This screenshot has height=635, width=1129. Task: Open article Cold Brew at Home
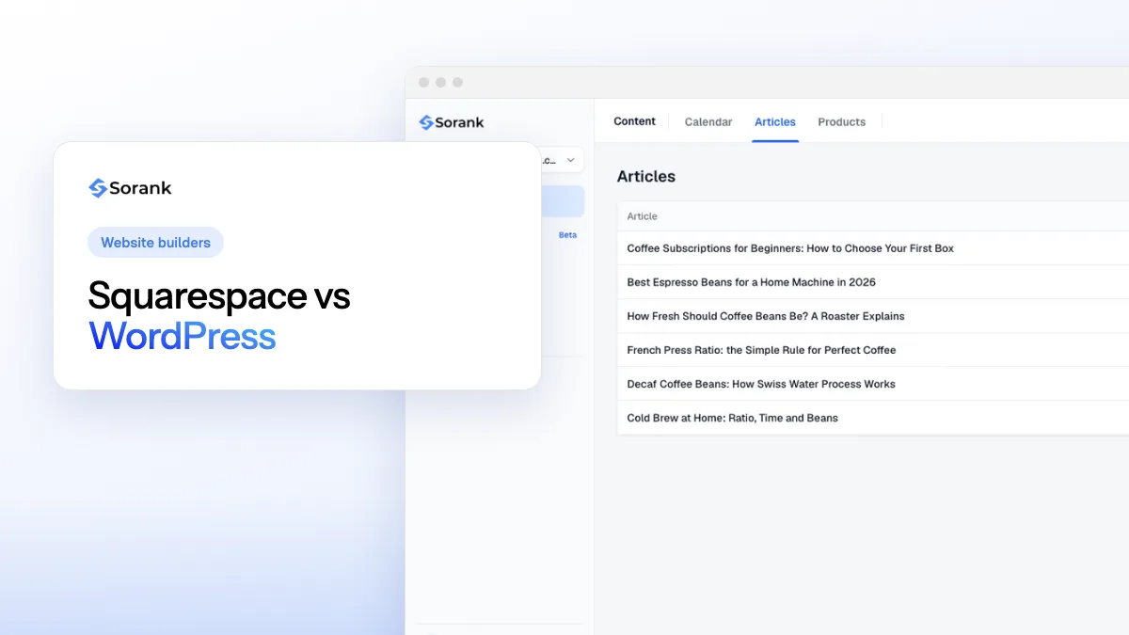tap(732, 418)
